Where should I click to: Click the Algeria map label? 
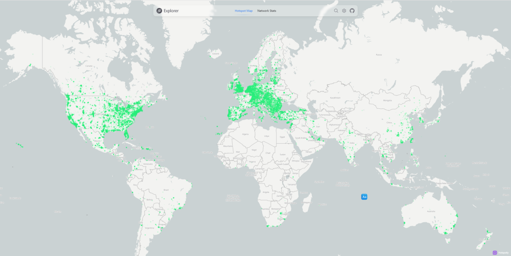pyautogui.click(x=246, y=134)
